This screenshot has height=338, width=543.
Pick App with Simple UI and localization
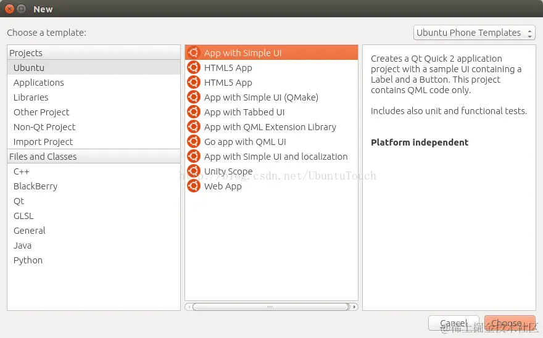coord(271,157)
